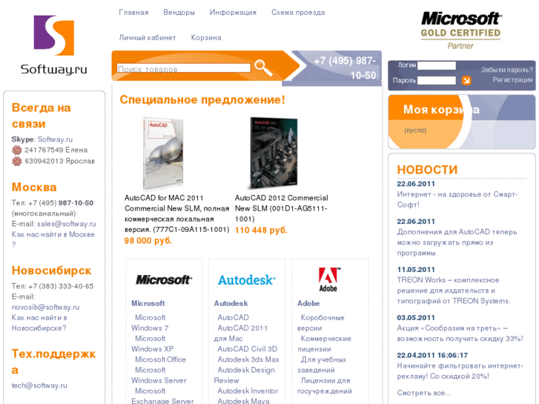
Task: Email sales@softway.ru
Action: click(66, 224)
